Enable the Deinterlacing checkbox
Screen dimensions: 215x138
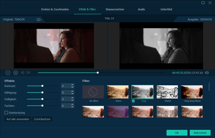(x=6, y=112)
